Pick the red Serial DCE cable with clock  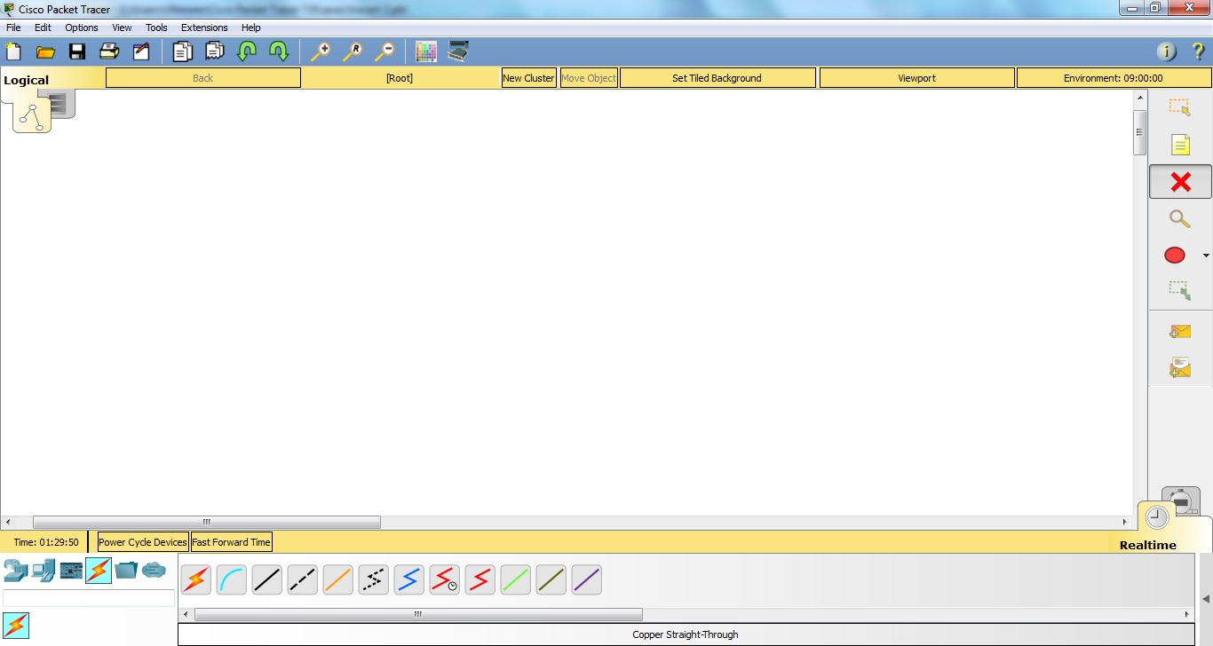click(445, 580)
